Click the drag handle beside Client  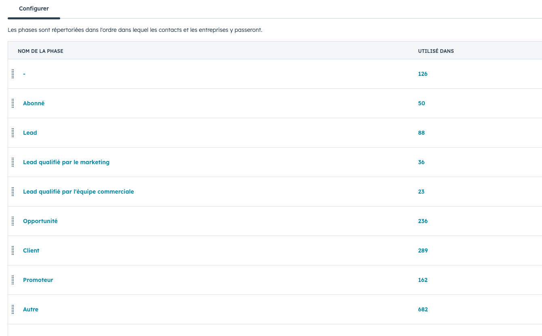point(13,250)
